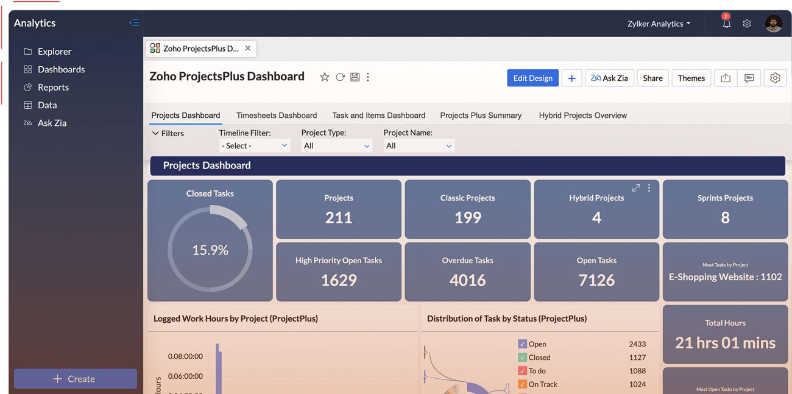Open the Hybrid Projects Overview tab
Viewport: 792px width, 394px height.
[583, 116]
